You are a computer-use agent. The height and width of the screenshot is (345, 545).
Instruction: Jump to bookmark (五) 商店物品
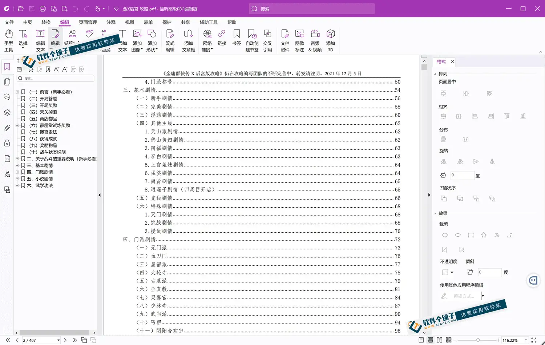pos(48,119)
